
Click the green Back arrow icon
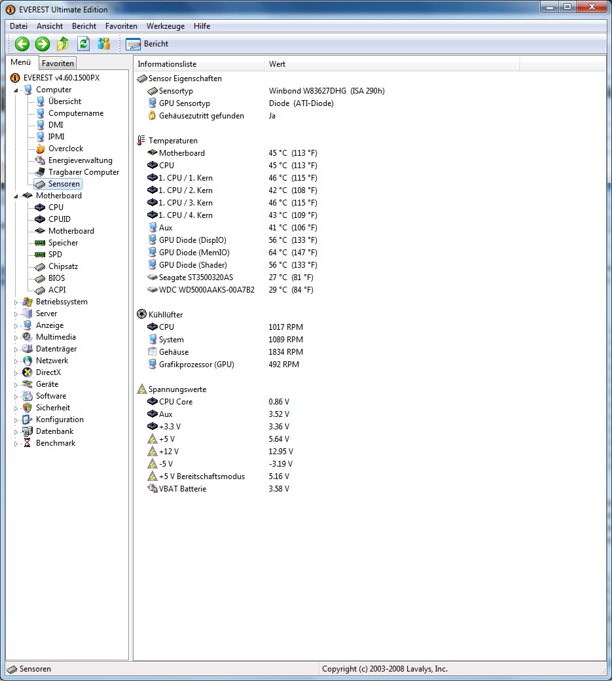tap(22, 44)
